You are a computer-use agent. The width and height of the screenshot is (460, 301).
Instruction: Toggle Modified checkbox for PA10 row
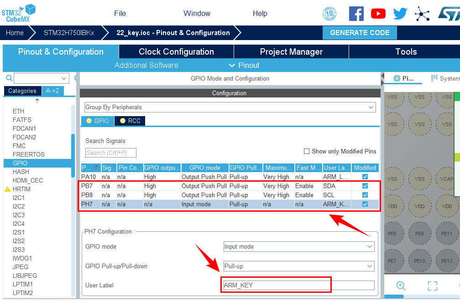point(365,177)
